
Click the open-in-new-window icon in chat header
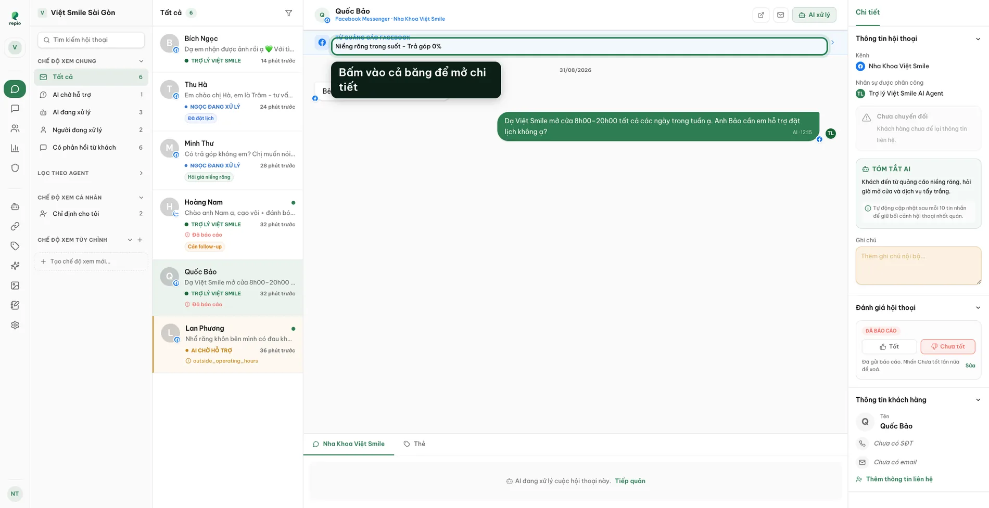761,15
